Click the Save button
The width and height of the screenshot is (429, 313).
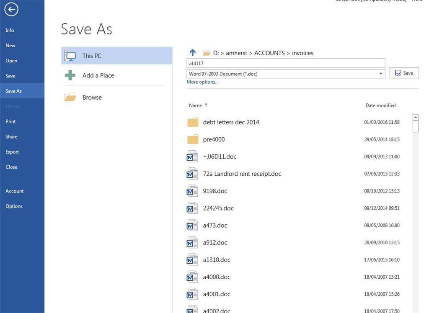pos(404,73)
